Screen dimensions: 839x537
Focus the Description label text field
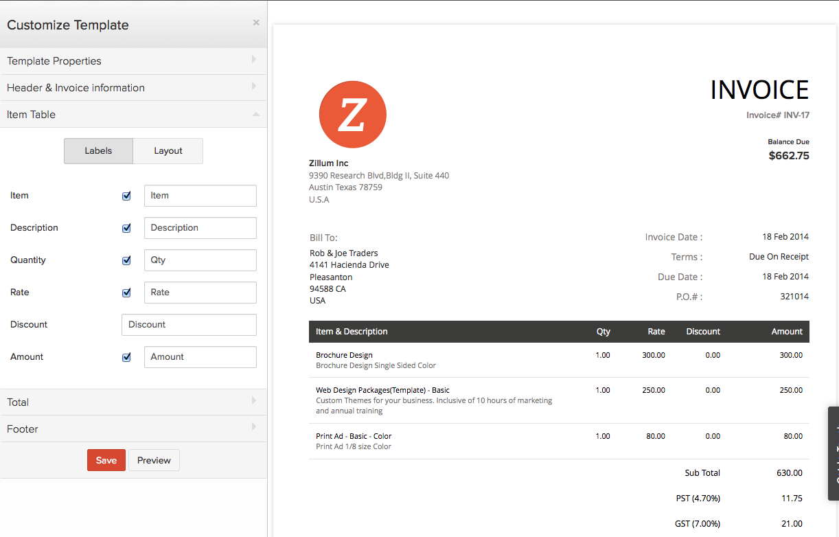pyautogui.click(x=200, y=228)
